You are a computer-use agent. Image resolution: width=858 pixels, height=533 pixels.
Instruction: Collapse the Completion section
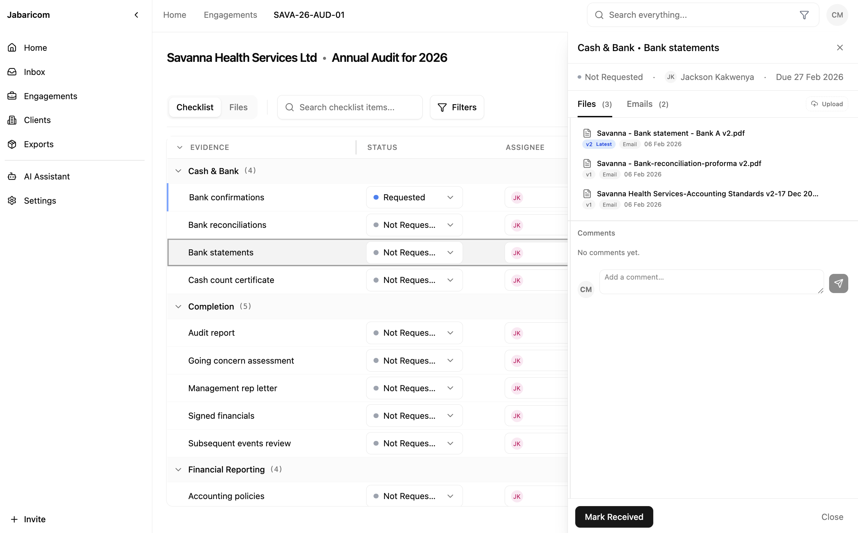point(179,306)
